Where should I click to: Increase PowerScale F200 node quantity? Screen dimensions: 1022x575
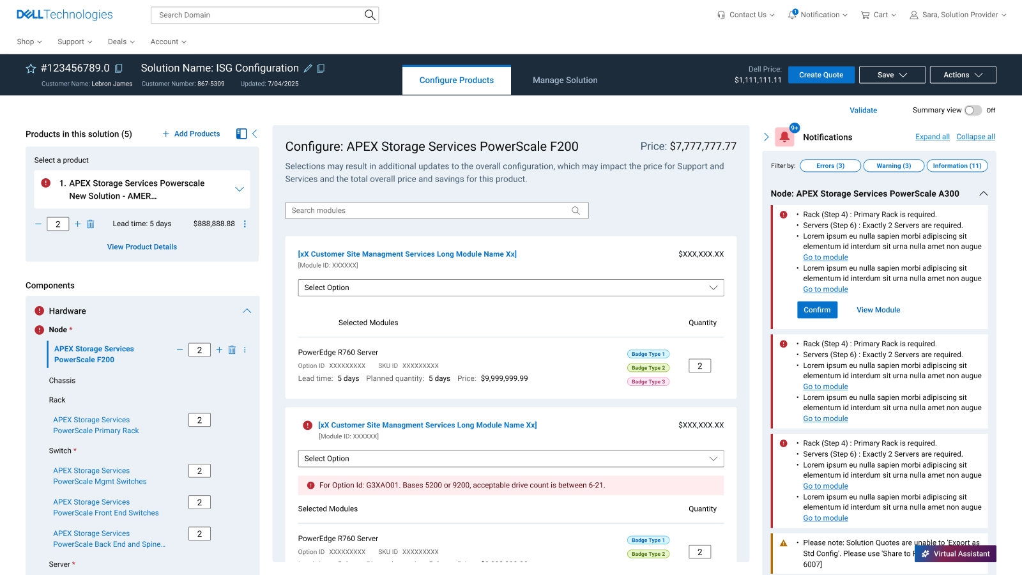tap(219, 350)
